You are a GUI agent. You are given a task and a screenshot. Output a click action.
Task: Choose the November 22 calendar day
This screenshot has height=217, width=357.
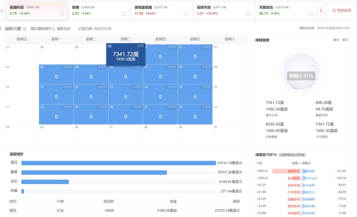point(195,115)
